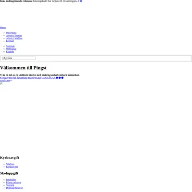The width and height of the screenshot is (192, 192).
Task: Open Kyrkoavgift link under Stöd oss
Action: pos(12,167)
